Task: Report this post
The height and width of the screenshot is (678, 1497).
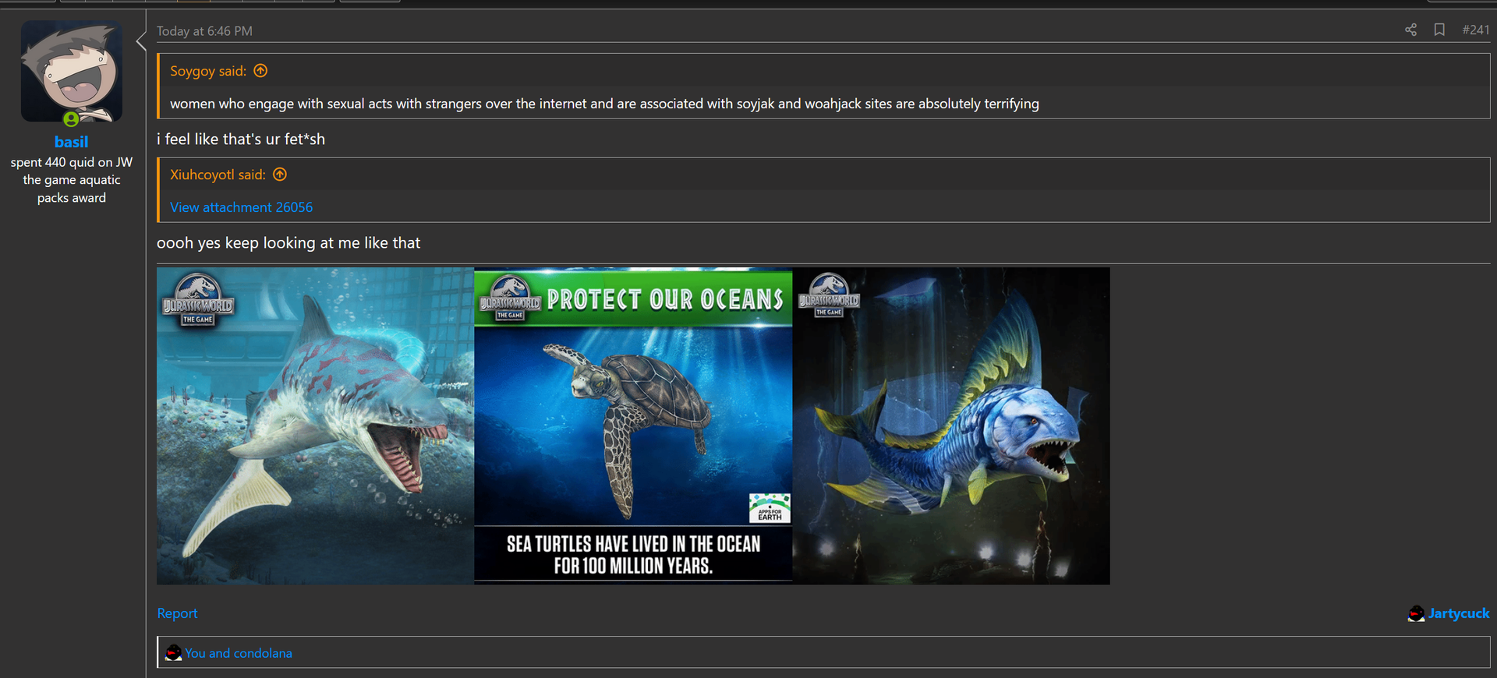Action: click(x=177, y=613)
